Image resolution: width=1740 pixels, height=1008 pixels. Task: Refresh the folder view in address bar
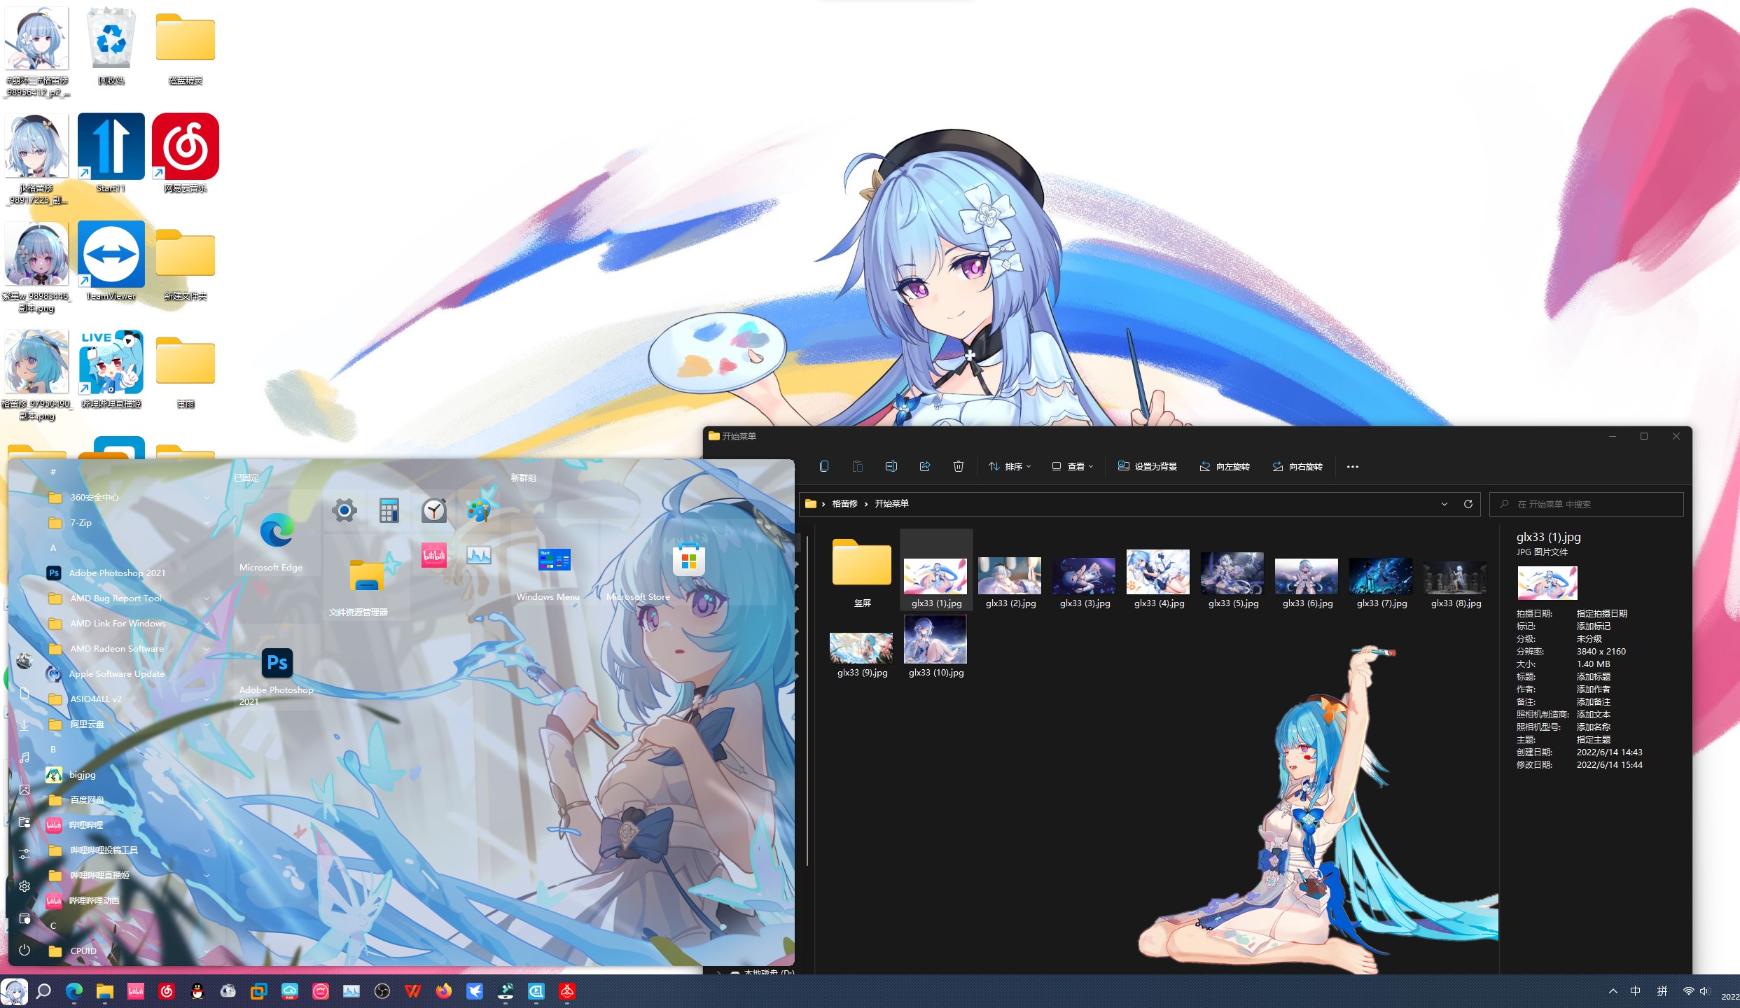1468,504
